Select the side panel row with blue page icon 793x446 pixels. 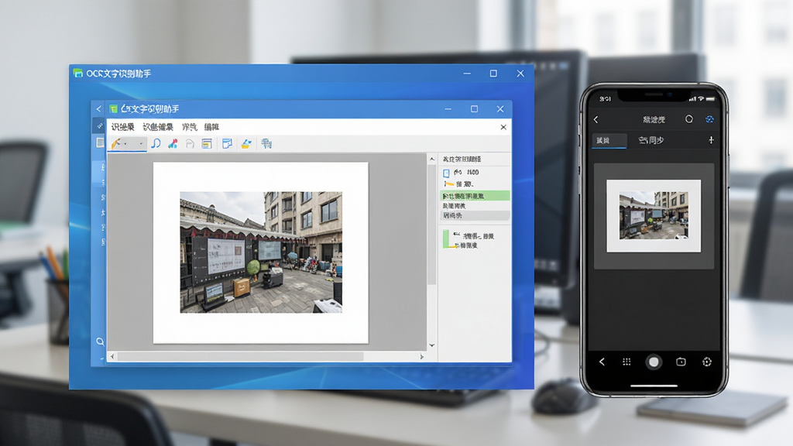click(x=475, y=173)
